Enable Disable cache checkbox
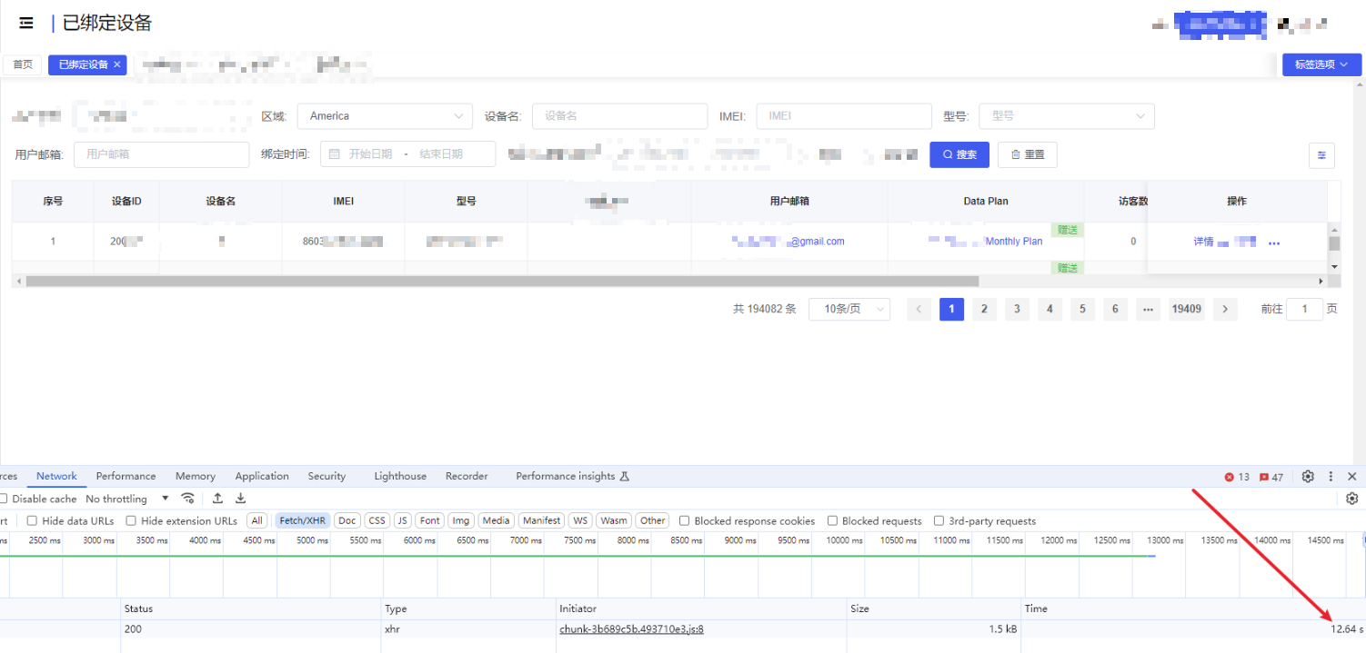 pyautogui.click(x=4, y=499)
